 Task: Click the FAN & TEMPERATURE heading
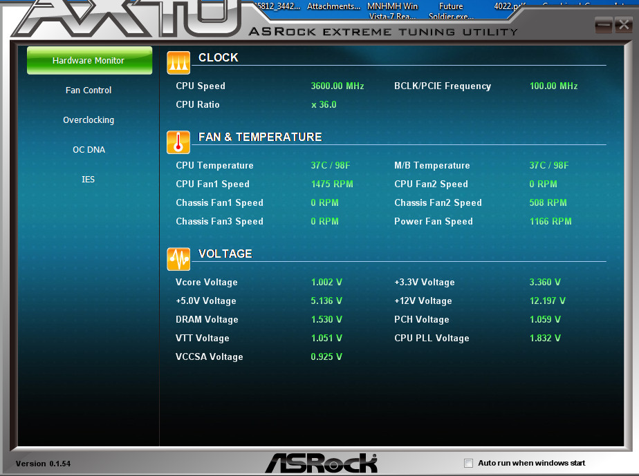click(260, 137)
